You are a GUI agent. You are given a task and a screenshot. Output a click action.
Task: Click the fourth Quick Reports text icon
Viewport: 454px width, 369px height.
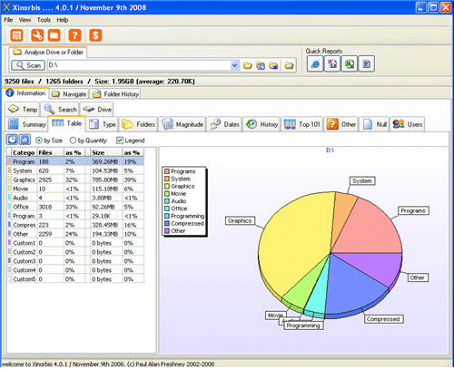click(367, 63)
